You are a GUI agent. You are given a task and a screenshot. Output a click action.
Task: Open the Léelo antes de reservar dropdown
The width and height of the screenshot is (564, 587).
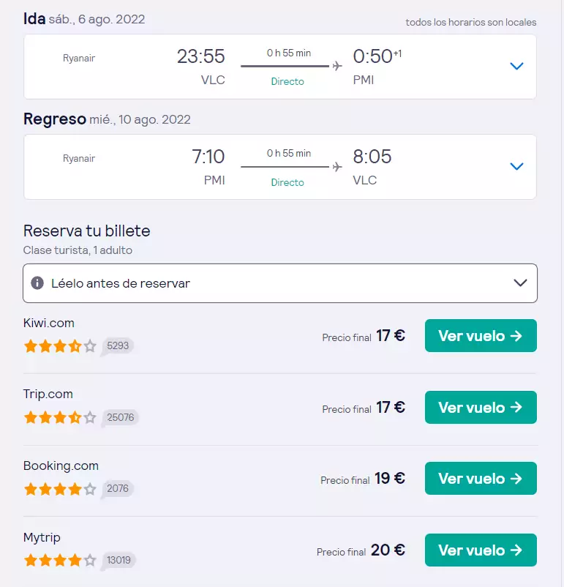[x=280, y=283]
